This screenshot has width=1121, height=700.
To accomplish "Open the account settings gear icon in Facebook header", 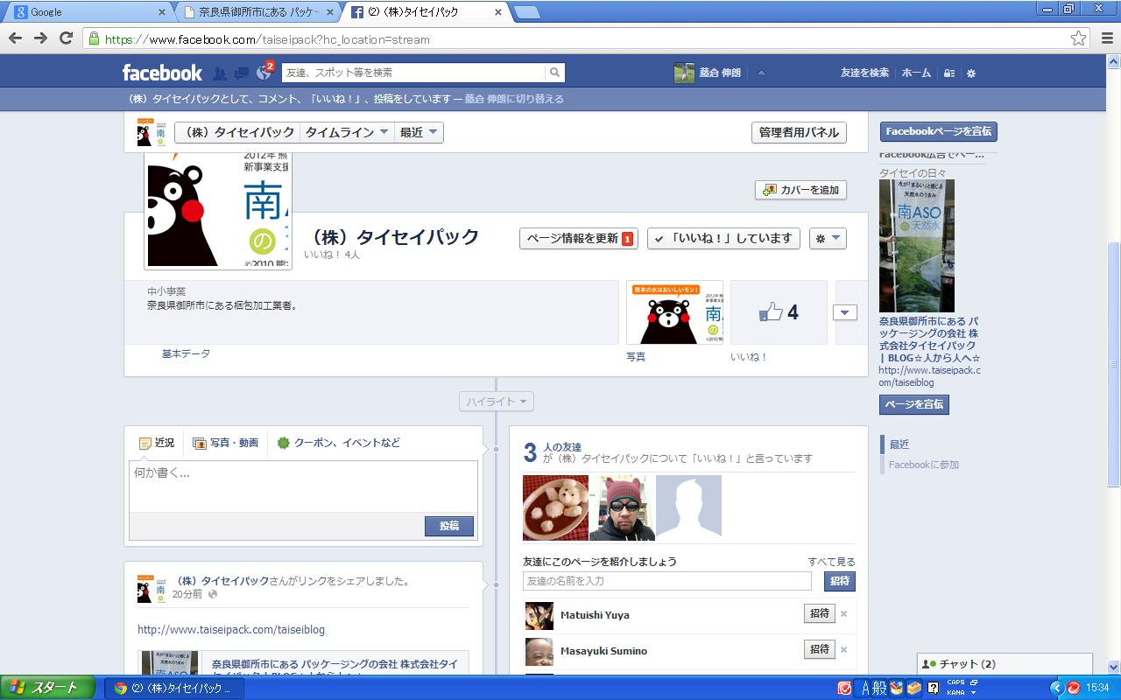I will (x=971, y=73).
